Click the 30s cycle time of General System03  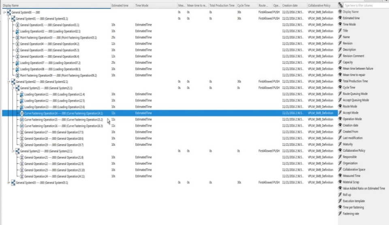(239, 183)
